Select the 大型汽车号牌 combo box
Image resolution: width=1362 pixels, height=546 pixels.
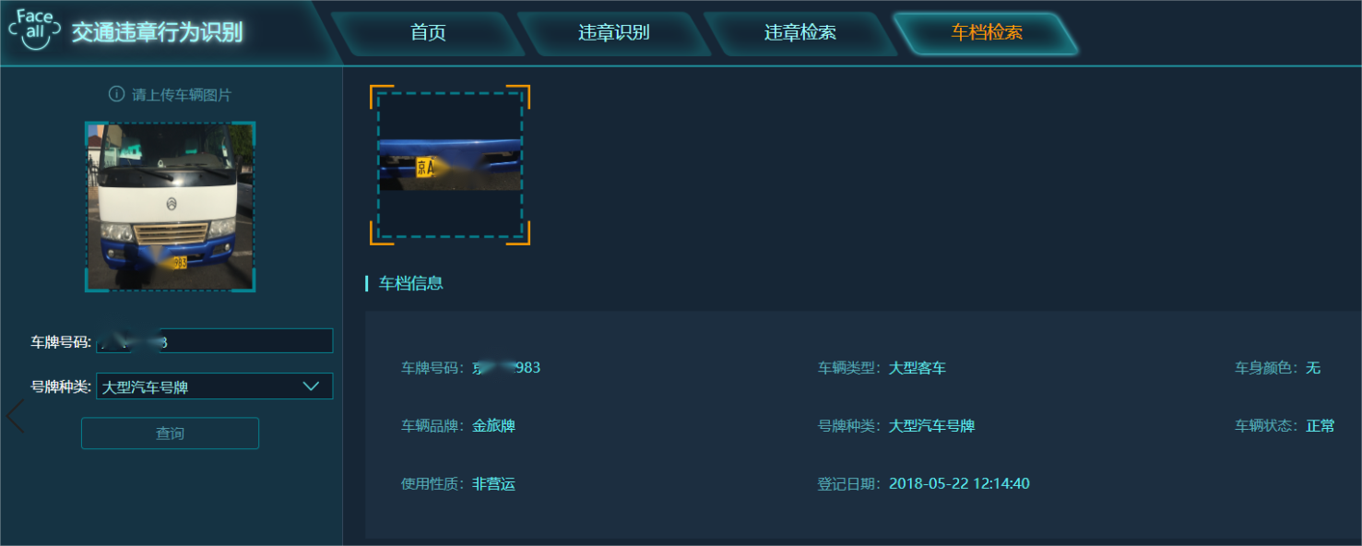tap(214, 386)
